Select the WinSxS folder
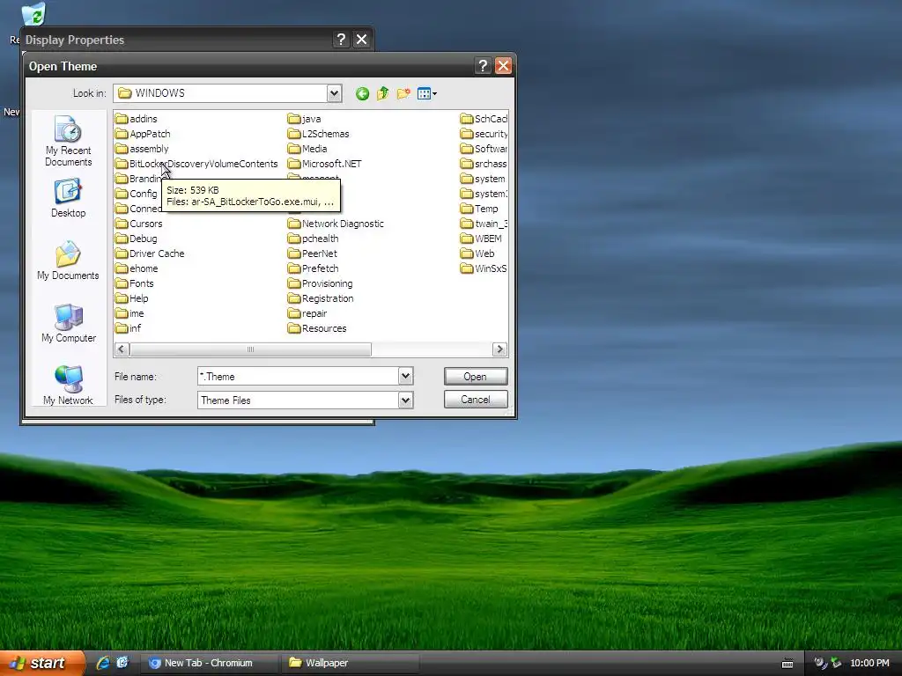The width and height of the screenshot is (902, 676). pyautogui.click(x=484, y=268)
